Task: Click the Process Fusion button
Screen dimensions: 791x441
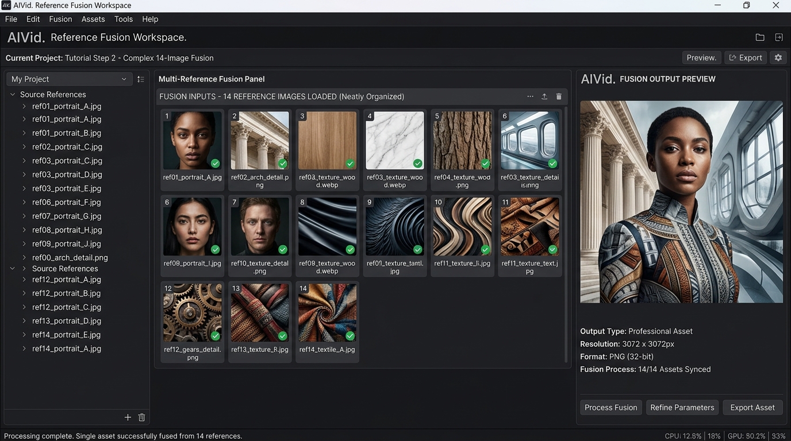Action: click(610, 408)
